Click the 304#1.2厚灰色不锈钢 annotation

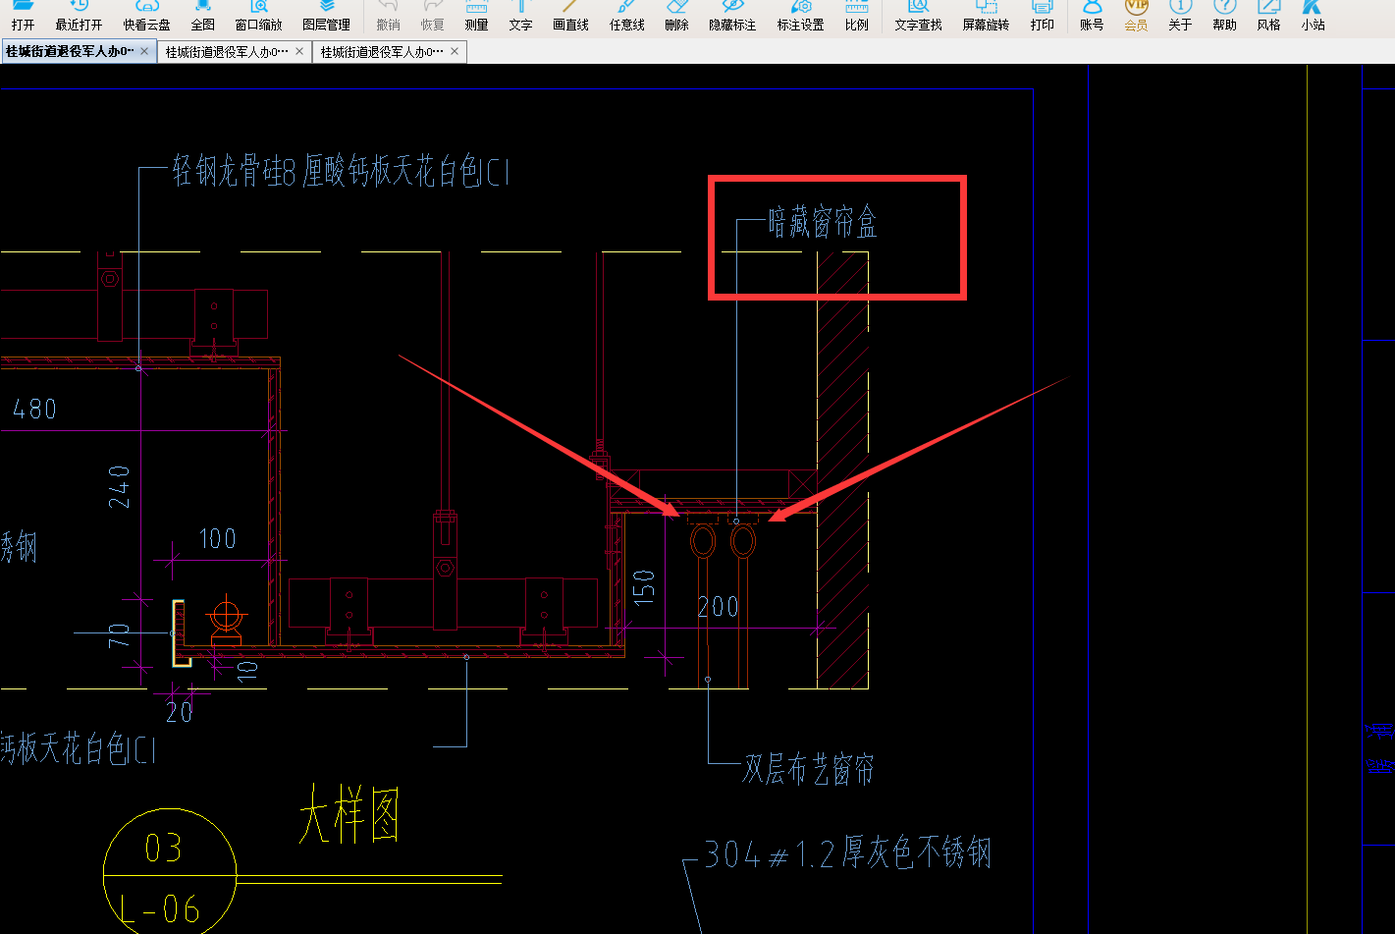[x=848, y=853]
